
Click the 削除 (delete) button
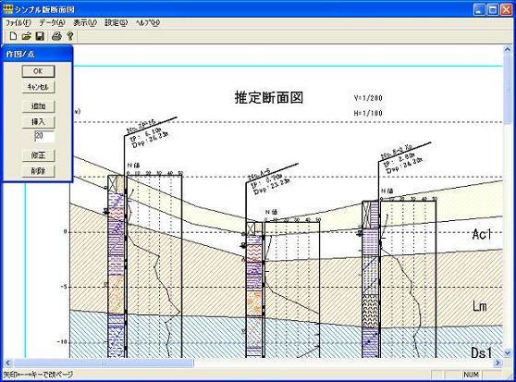click(38, 171)
